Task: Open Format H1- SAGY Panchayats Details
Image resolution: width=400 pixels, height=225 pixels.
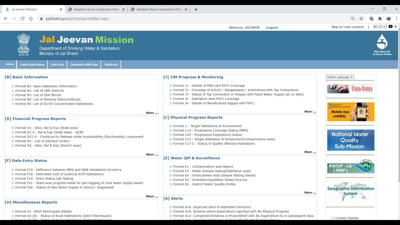Action: coord(43,211)
